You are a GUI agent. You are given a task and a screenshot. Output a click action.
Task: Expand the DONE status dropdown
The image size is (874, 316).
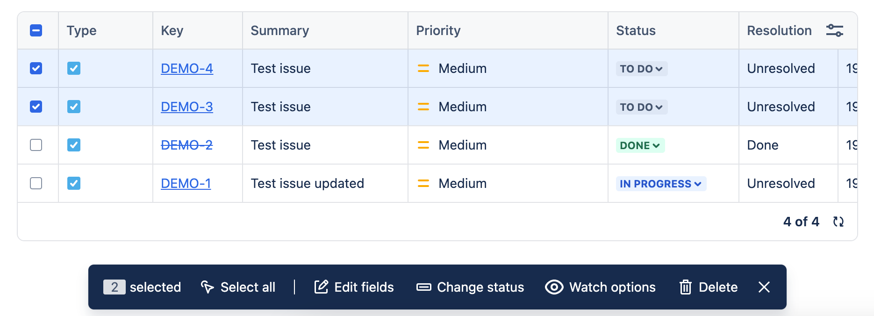tap(640, 145)
